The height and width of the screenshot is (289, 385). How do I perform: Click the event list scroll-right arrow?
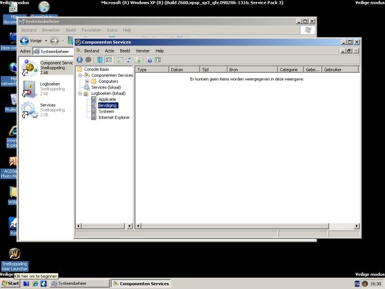tap(357, 226)
